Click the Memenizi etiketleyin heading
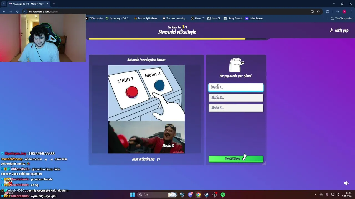Screen dimensions: 355x199 (x=177, y=32)
